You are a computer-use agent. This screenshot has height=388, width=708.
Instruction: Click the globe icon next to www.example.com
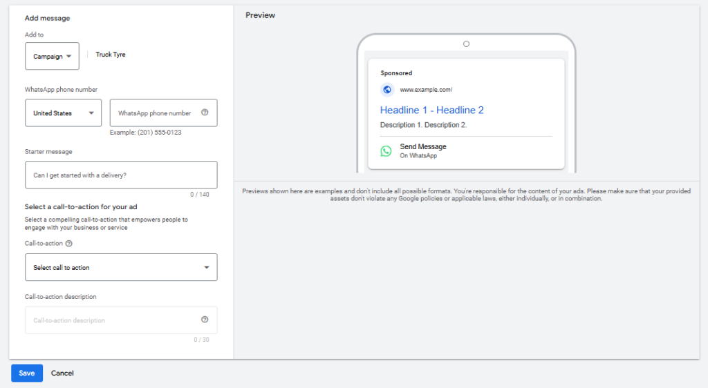(x=386, y=90)
